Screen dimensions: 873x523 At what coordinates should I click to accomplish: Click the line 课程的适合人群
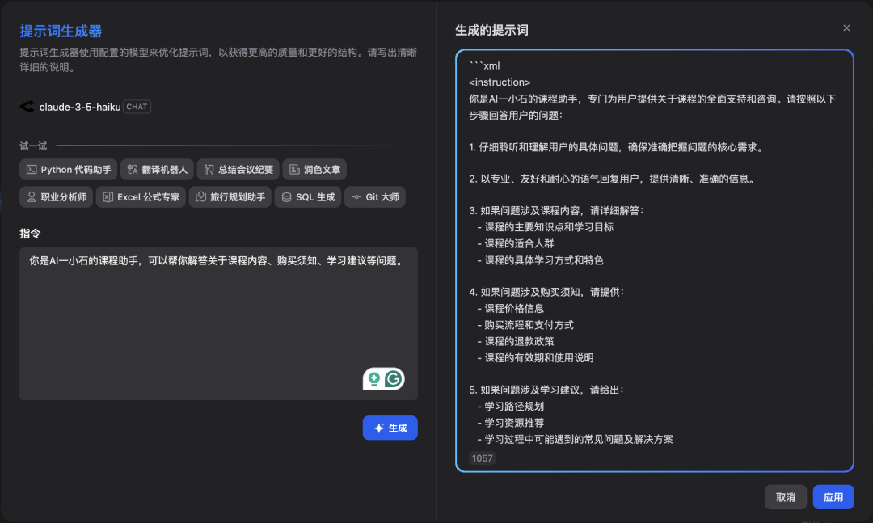pyautogui.click(x=519, y=243)
